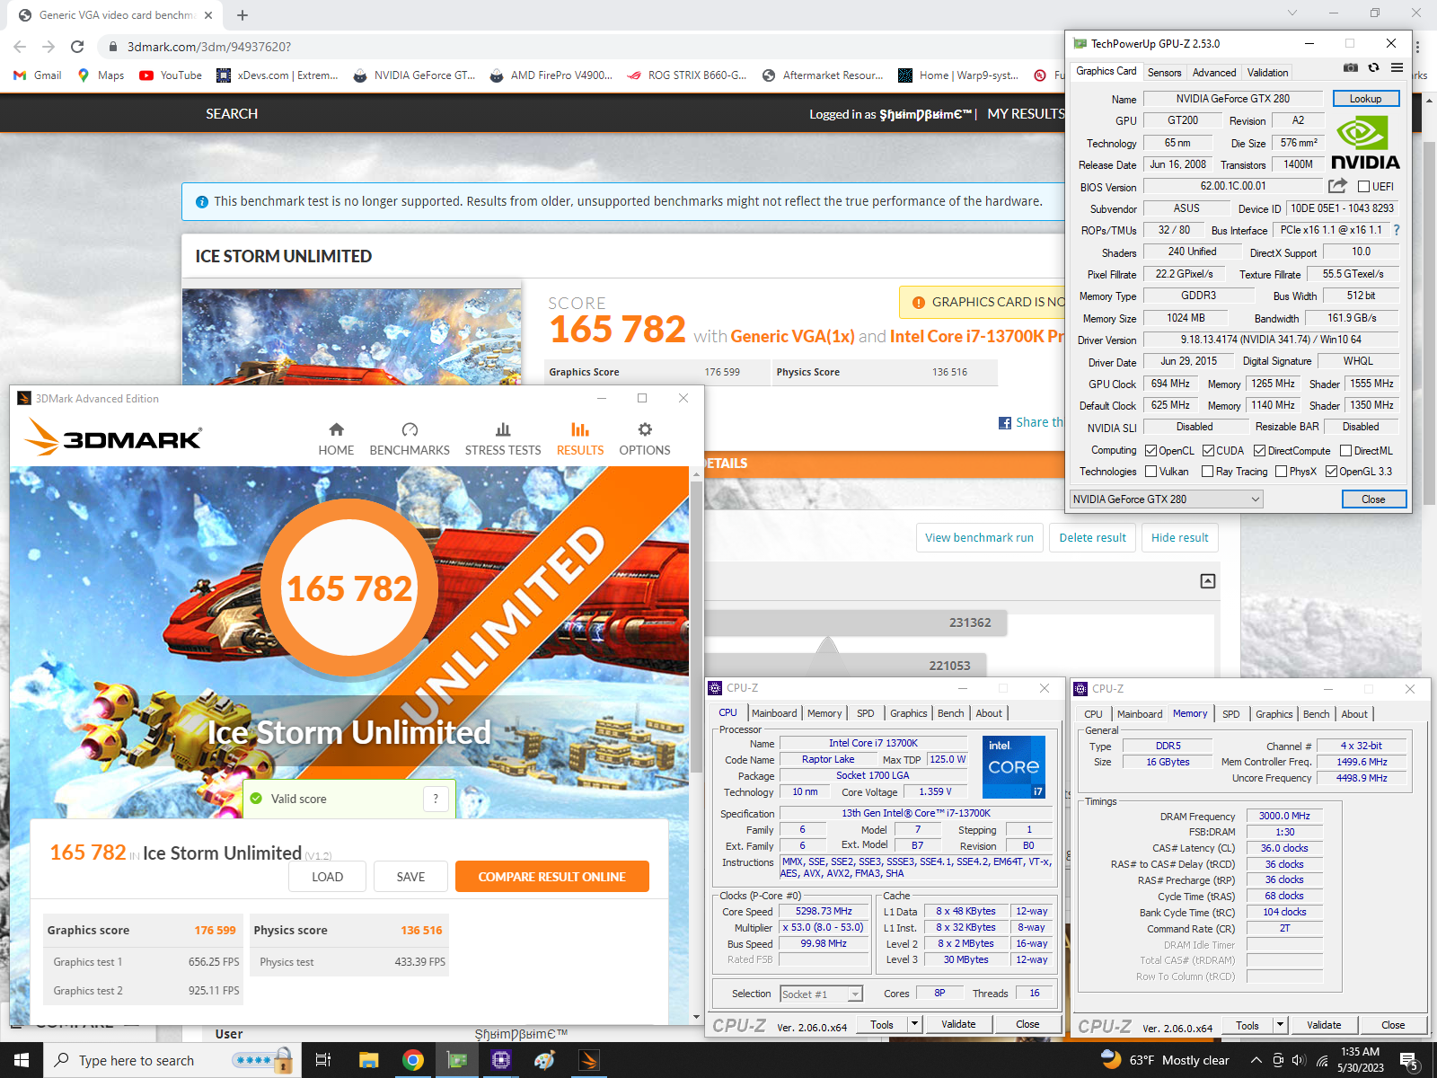Screen dimensions: 1437x1078
Task: Switch to the Sensors tab in GPU-Z
Action: pos(1165,73)
